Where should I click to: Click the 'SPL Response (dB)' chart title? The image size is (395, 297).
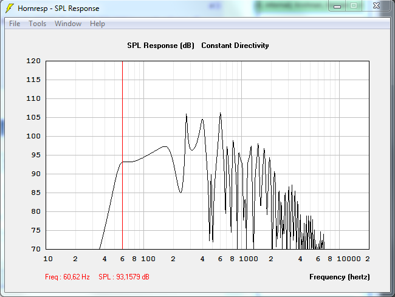pos(160,46)
